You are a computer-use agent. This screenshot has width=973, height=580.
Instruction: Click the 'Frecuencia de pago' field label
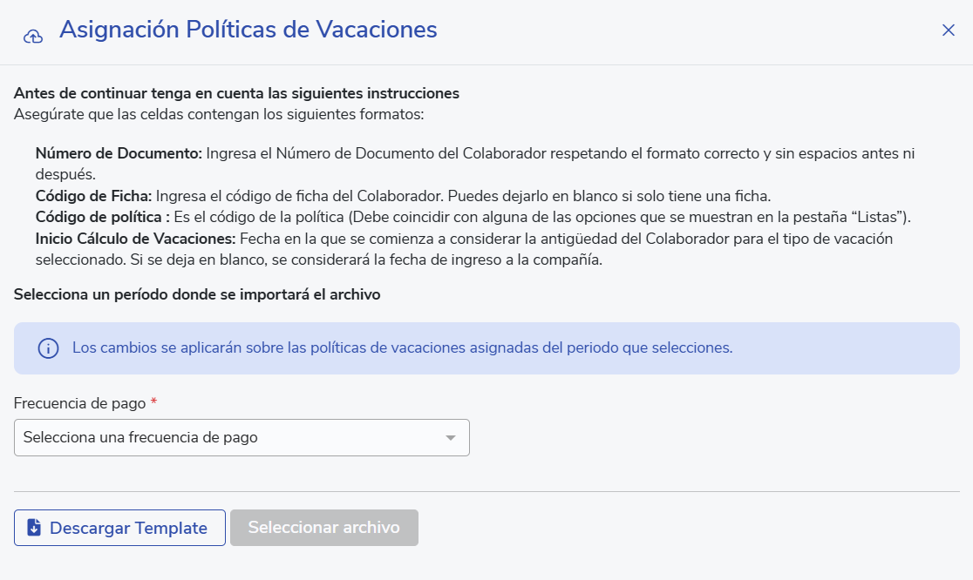[79, 403]
